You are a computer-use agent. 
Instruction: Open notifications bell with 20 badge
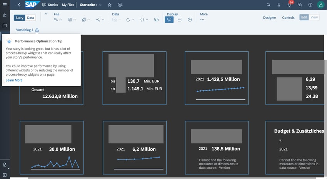pyautogui.click(x=290, y=4)
